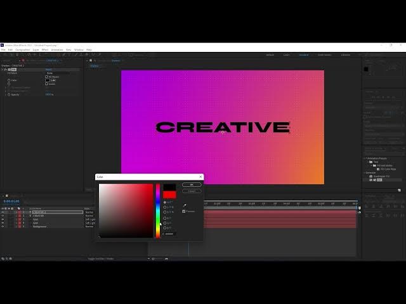Open the Composition menu
Image resolution: width=406 pixels, height=304 pixels.
pos(18,49)
